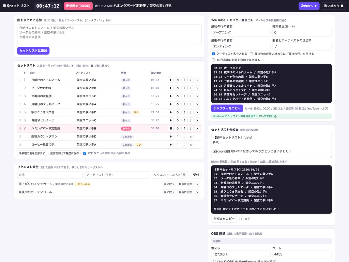Click the request 曲名 input field
Screen dimensions: 349x262
[50, 175]
